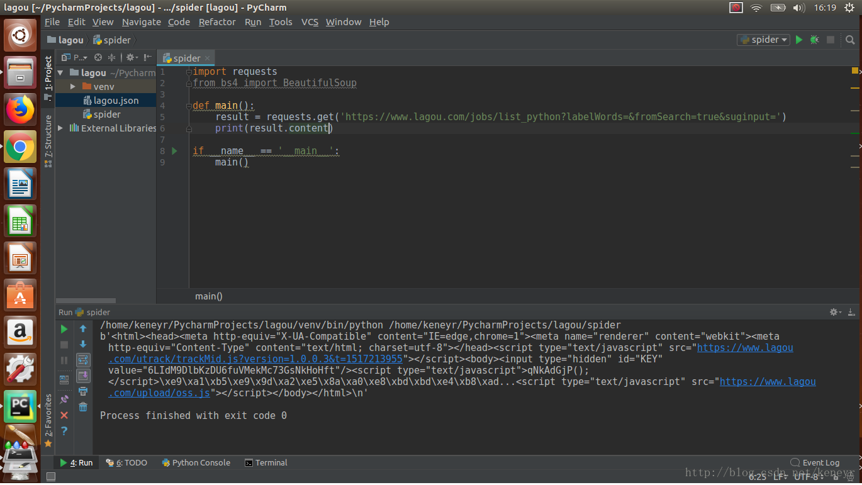862x485 pixels.
Task: Start debugging with the green bug icon
Action: 814,40
